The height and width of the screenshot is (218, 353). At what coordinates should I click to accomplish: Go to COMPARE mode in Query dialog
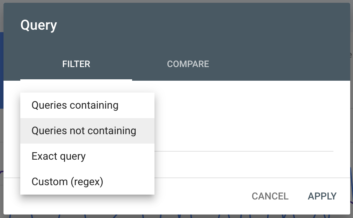[x=188, y=64]
